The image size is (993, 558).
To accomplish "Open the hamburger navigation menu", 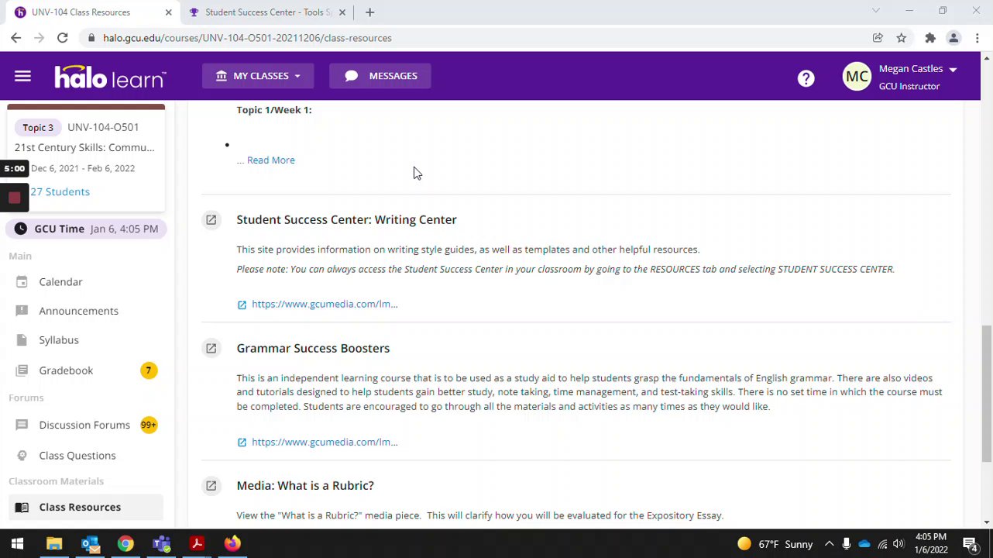I will 22,76.
